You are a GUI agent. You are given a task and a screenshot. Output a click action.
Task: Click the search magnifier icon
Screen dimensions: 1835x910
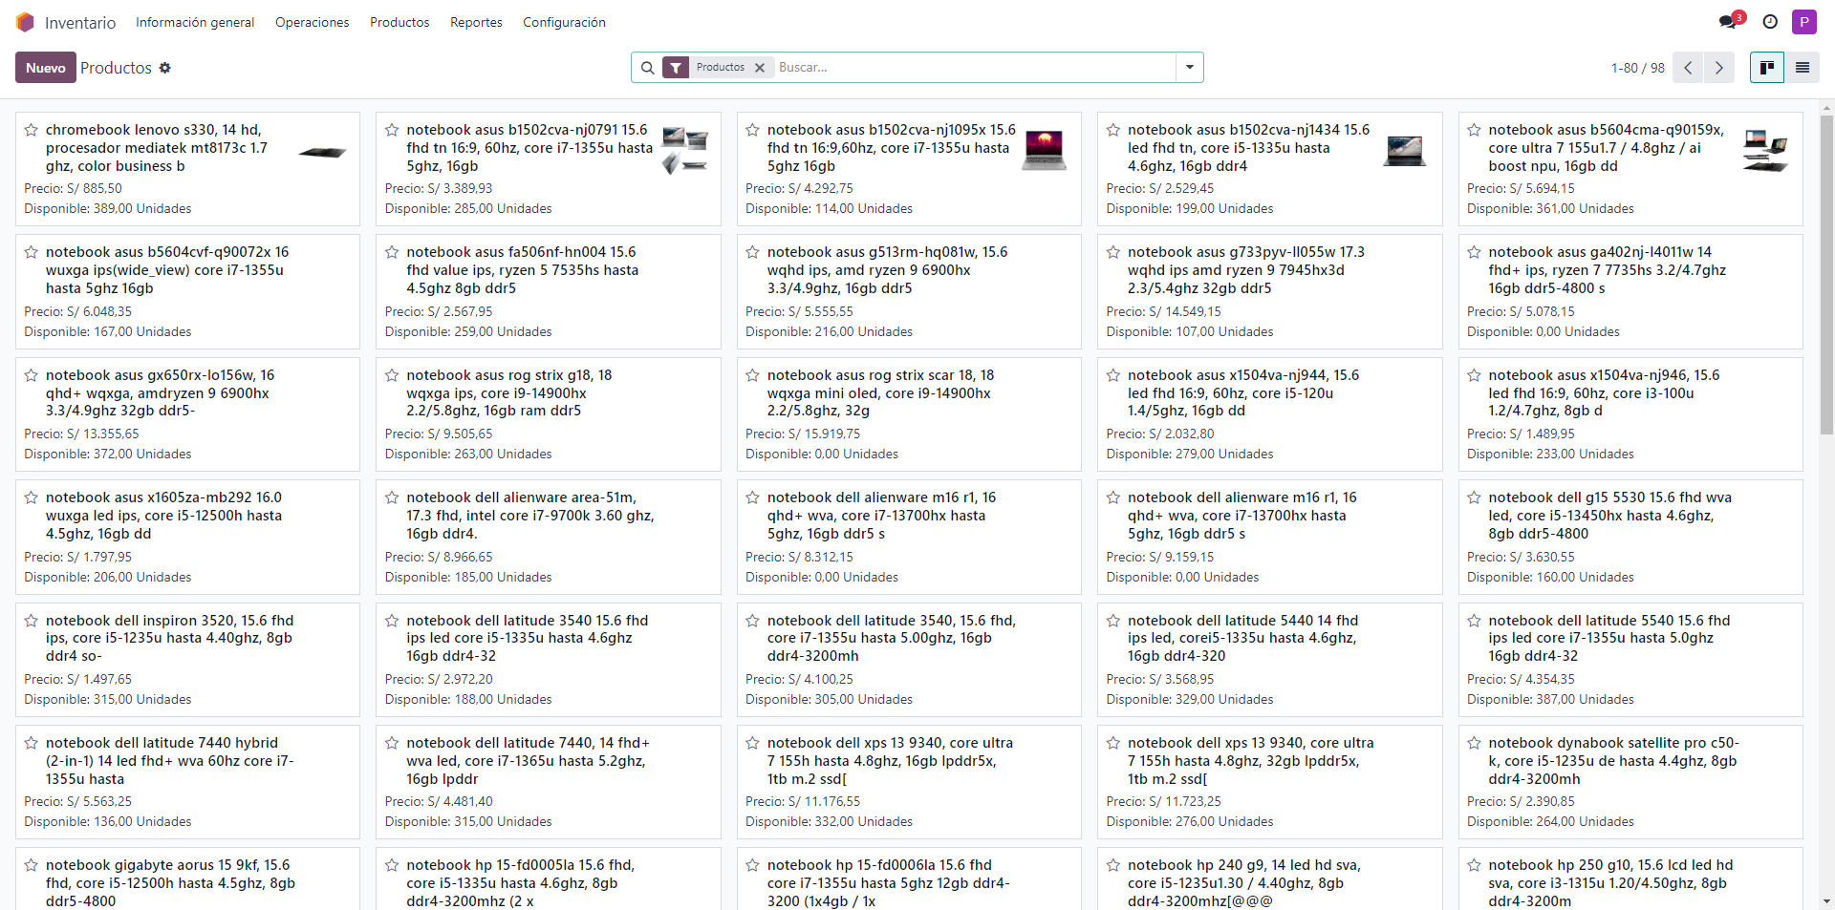[x=647, y=68]
